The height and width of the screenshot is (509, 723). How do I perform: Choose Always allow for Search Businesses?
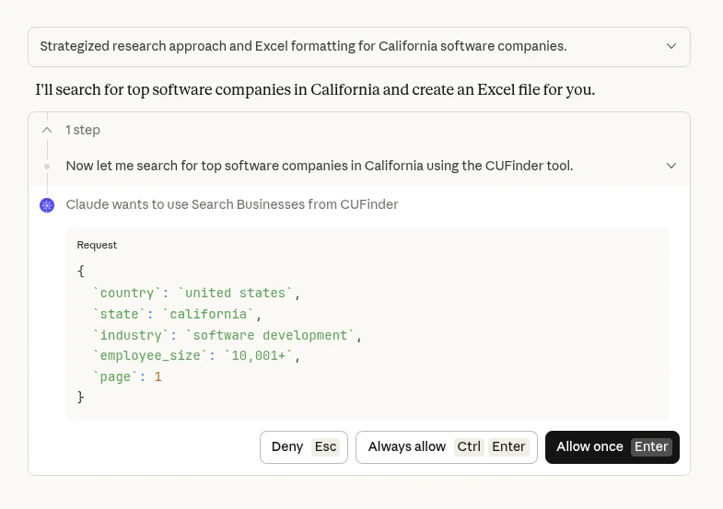pos(447,446)
